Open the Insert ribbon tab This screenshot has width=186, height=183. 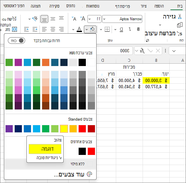click(x=159, y=6)
